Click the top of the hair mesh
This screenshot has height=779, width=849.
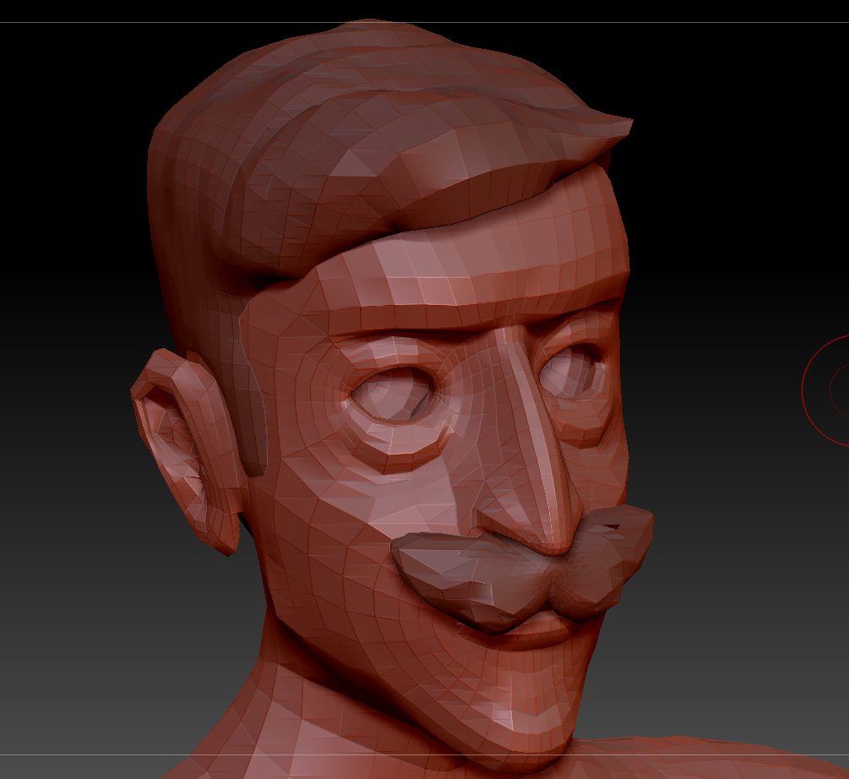pyautogui.click(x=372, y=51)
